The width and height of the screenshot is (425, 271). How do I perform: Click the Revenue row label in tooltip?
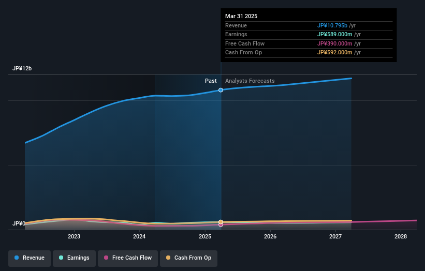tap(236, 25)
